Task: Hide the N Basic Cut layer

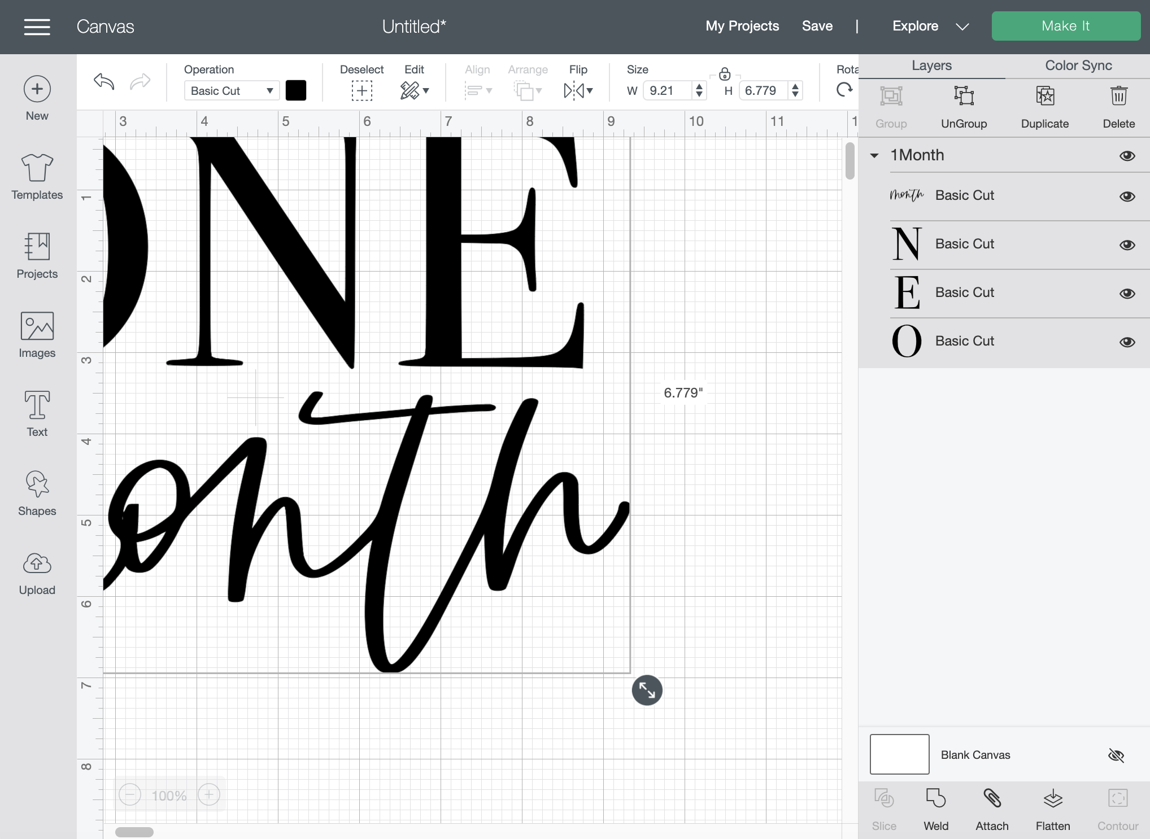Action: pyautogui.click(x=1127, y=245)
